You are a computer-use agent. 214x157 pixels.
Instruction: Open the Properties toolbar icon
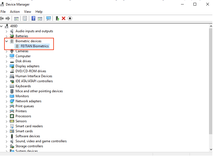25,18
